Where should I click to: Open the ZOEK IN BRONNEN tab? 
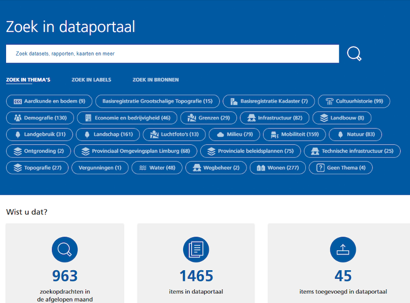click(155, 80)
